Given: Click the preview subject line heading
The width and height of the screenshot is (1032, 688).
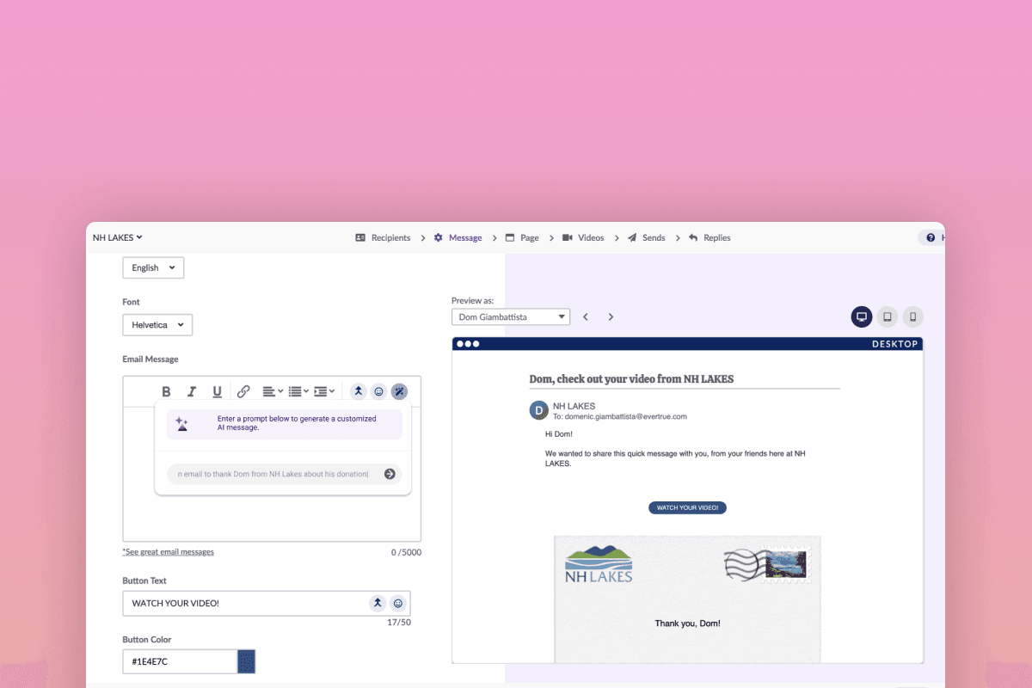Looking at the screenshot, I should 631,378.
